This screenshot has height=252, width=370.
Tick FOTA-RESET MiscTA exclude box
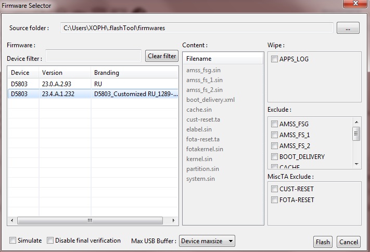click(274, 200)
